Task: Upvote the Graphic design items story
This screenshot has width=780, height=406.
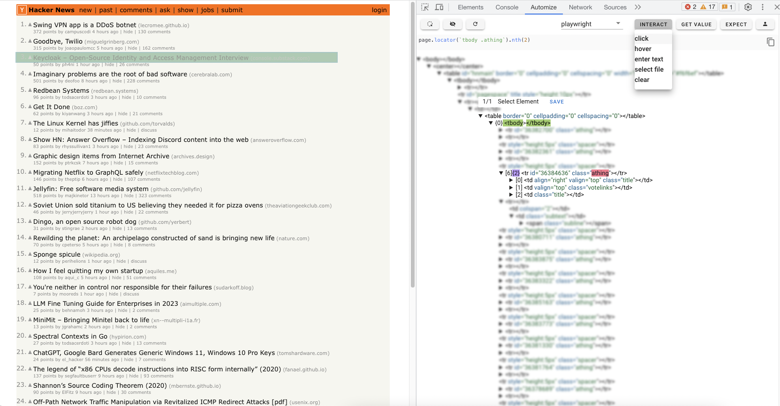Action: tap(30, 155)
